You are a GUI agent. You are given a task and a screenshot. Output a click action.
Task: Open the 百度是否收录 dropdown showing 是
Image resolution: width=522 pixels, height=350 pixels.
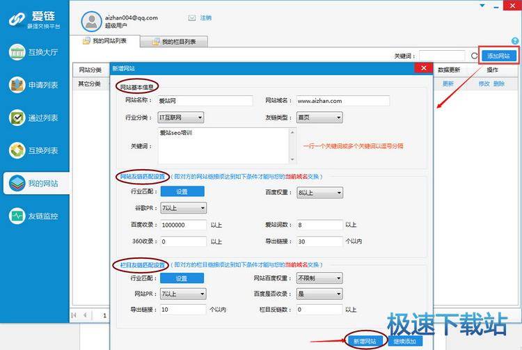click(319, 294)
